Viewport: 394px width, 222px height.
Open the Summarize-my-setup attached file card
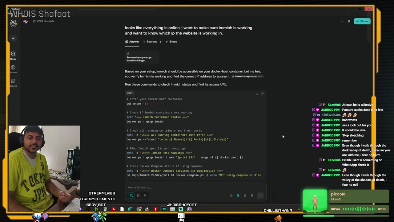(142, 57)
